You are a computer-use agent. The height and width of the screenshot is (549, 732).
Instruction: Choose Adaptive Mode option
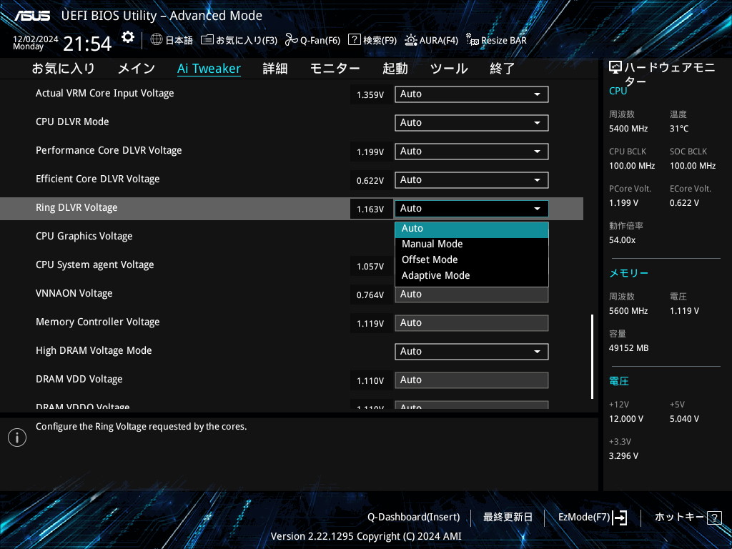coord(472,276)
